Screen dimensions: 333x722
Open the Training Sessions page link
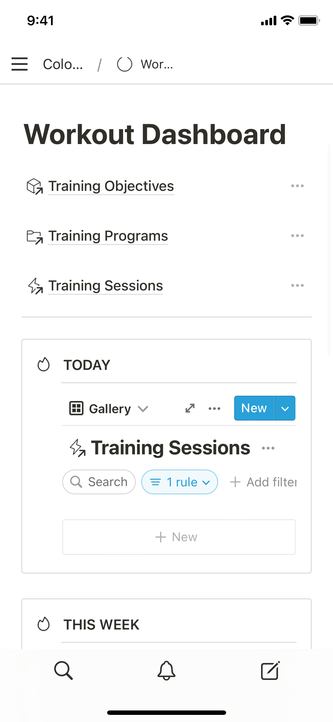pyautogui.click(x=106, y=286)
